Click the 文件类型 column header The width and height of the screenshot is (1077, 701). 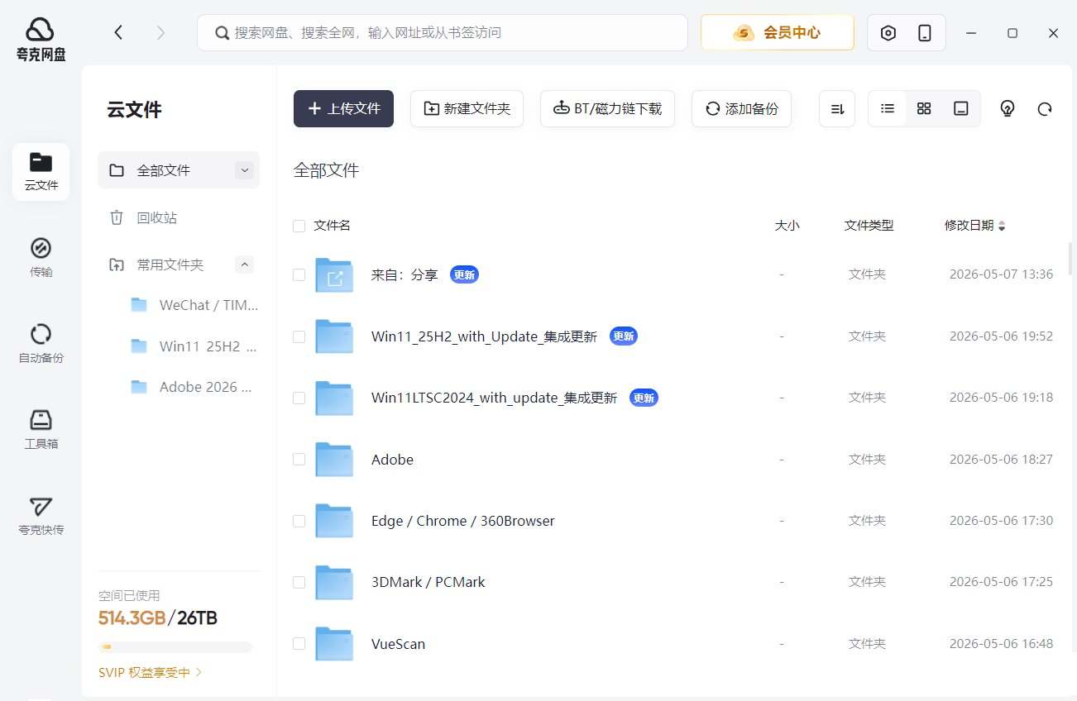coord(869,226)
